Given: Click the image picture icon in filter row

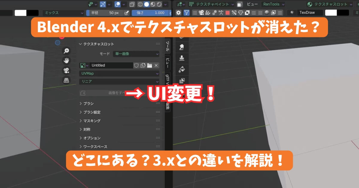Looking at the screenshot, I should point(274,13).
